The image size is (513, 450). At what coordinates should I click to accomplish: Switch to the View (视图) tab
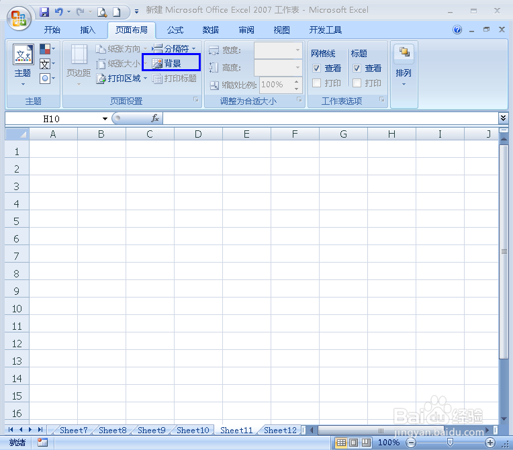click(282, 30)
